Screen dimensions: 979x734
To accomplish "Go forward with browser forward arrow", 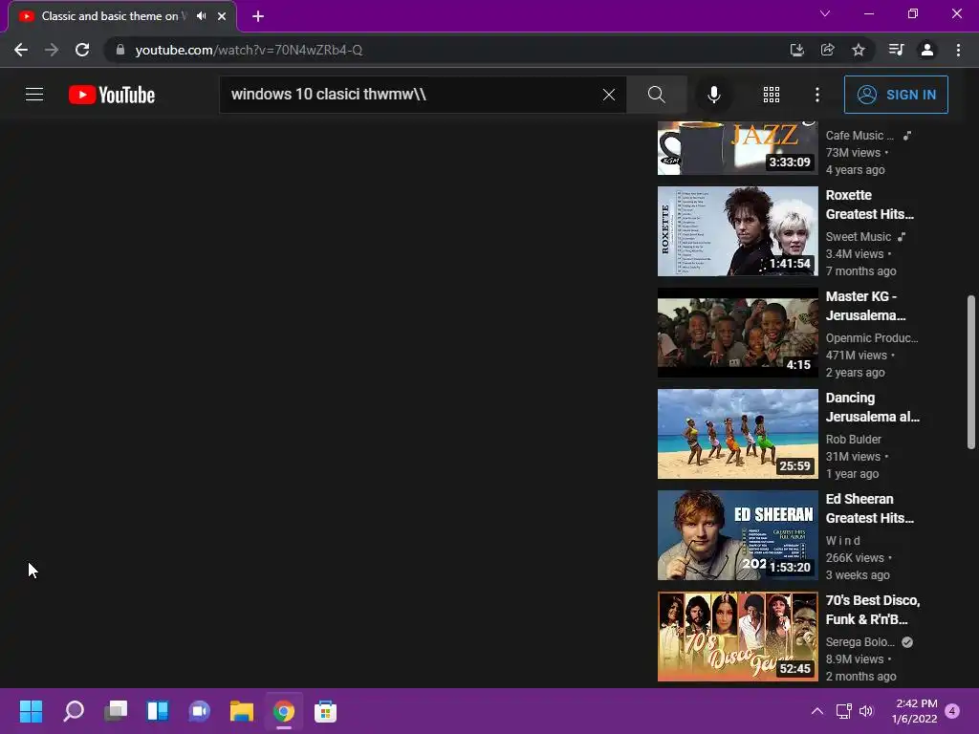I will click(52, 50).
